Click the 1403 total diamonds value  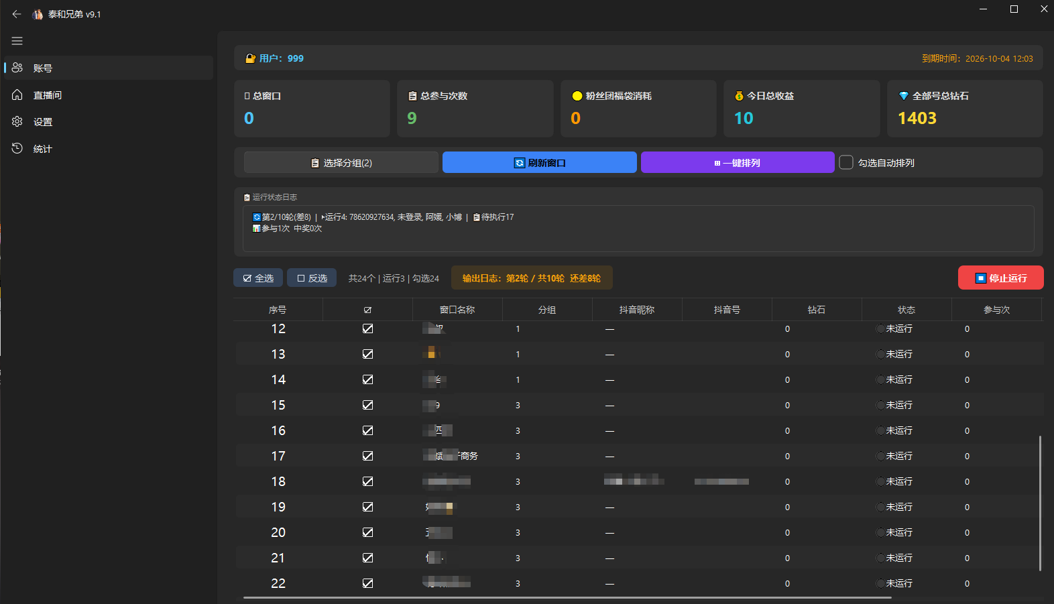(917, 118)
